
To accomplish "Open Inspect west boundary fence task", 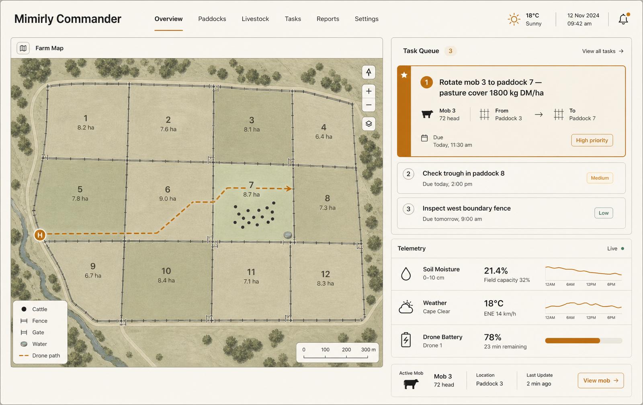I will [511, 213].
